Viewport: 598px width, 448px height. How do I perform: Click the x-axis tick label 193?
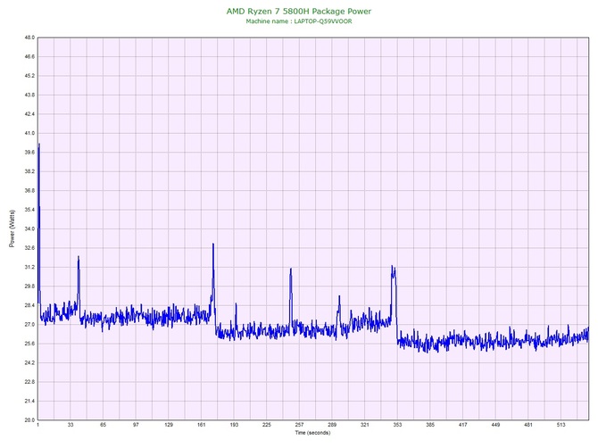(234, 425)
